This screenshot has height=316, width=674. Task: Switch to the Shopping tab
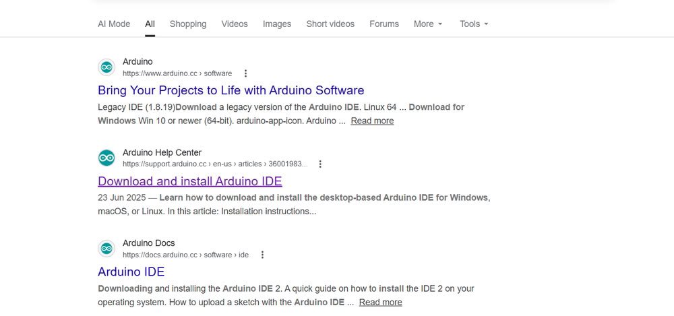coord(188,24)
